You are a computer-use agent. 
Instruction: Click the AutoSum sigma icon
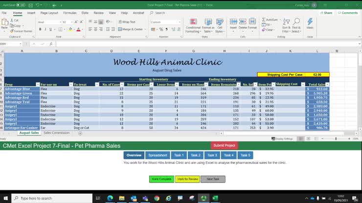coord(264,20)
